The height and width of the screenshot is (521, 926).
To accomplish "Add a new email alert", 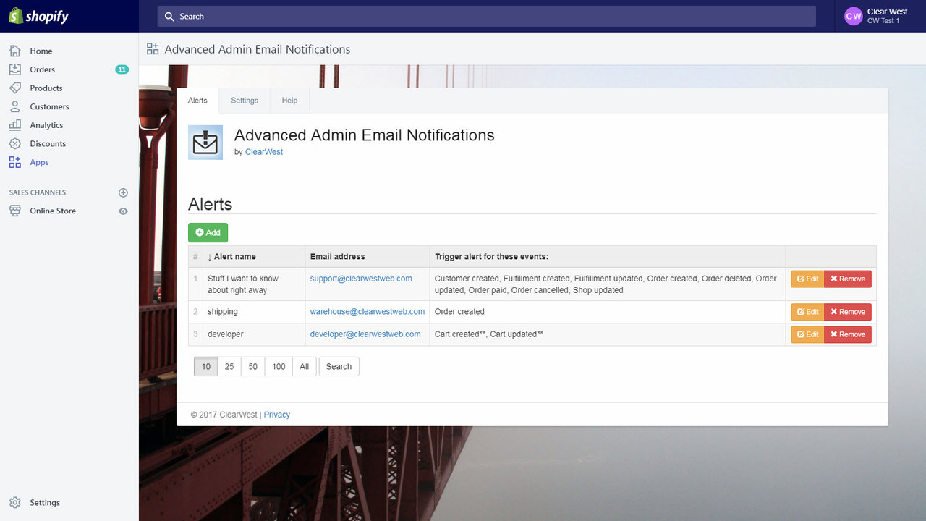I will tap(208, 232).
